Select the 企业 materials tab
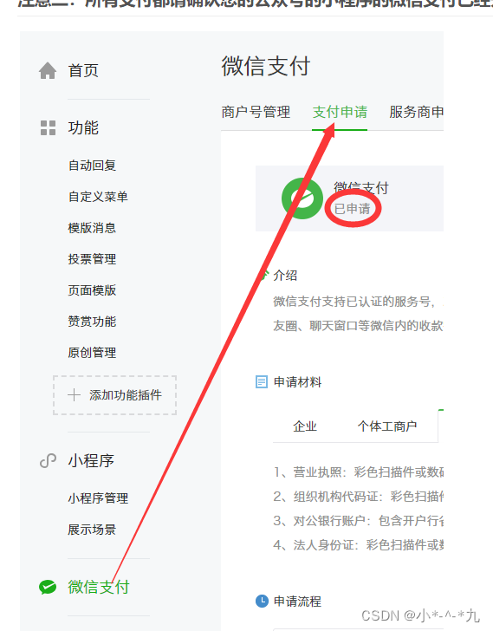Screen dimensions: 493x631 point(305,426)
